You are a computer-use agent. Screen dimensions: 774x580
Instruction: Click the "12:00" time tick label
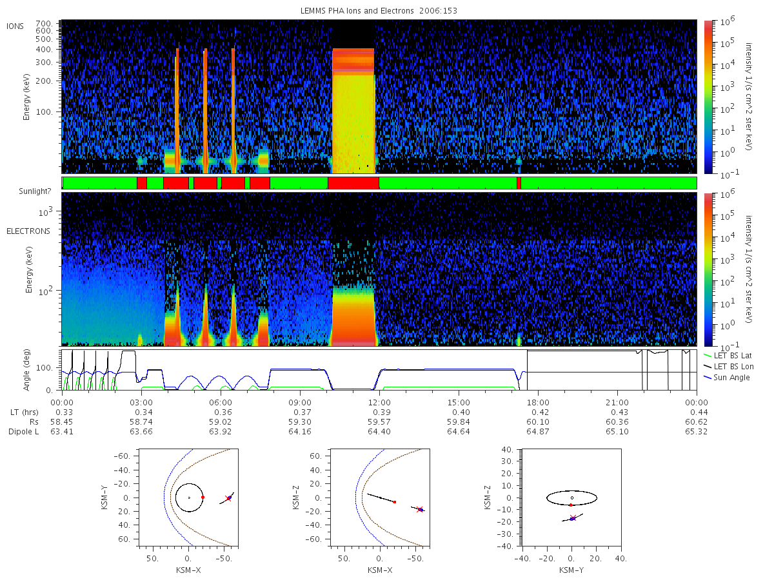click(x=379, y=402)
